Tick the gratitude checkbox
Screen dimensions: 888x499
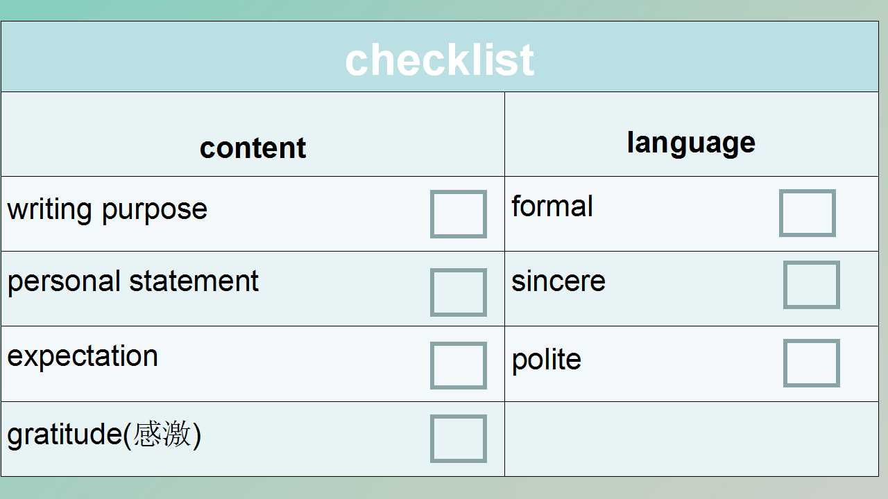tap(458, 439)
